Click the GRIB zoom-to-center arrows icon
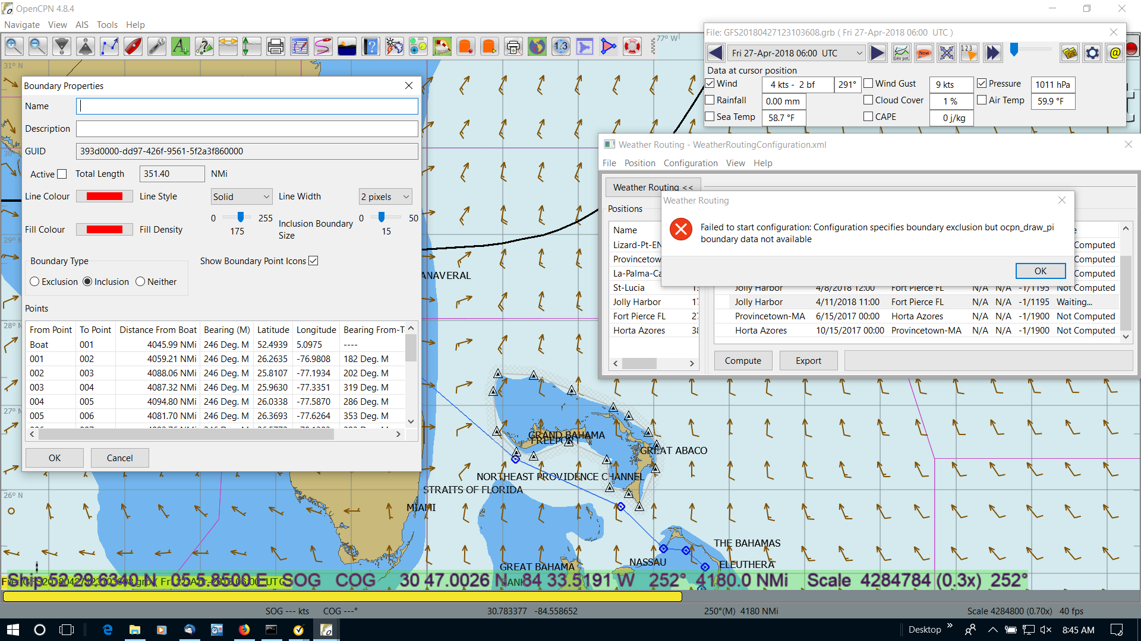This screenshot has height=641, width=1141. (x=947, y=53)
